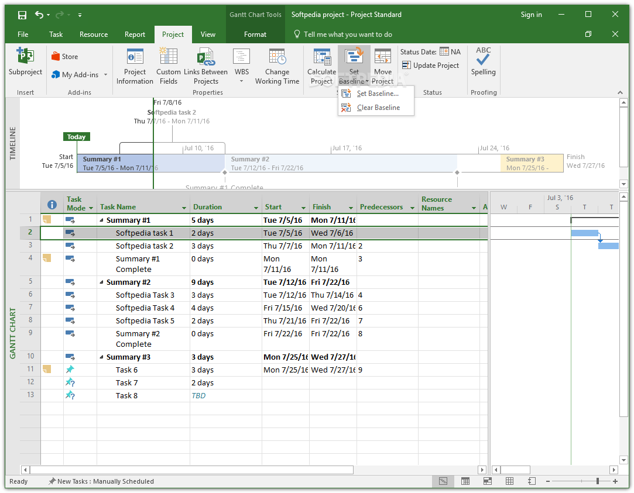Collapse Summary #3 task group
This screenshot has width=634, height=493.
tap(101, 357)
